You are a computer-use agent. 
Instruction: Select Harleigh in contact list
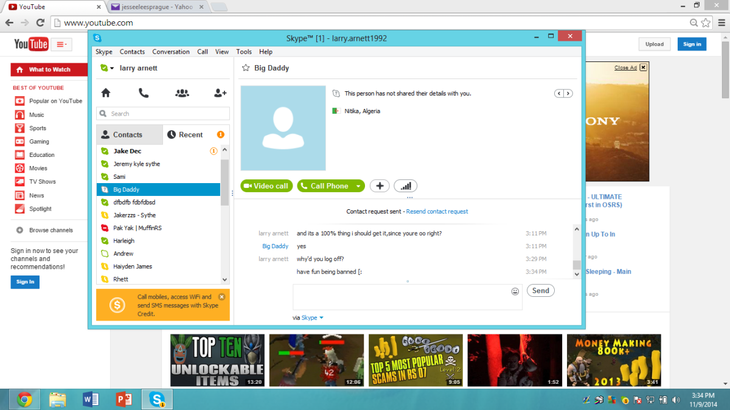click(158, 241)
